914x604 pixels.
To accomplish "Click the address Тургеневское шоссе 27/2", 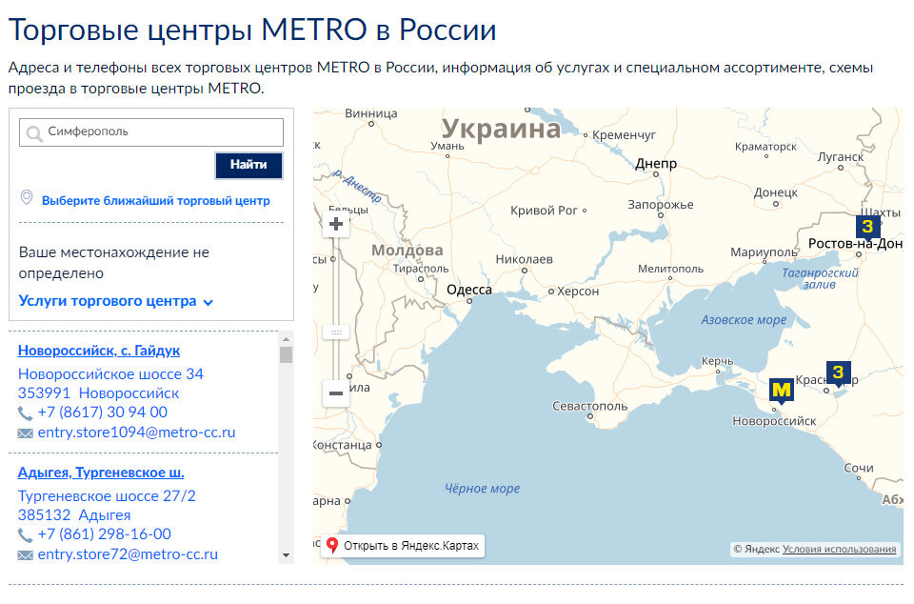I will point(107,495).
